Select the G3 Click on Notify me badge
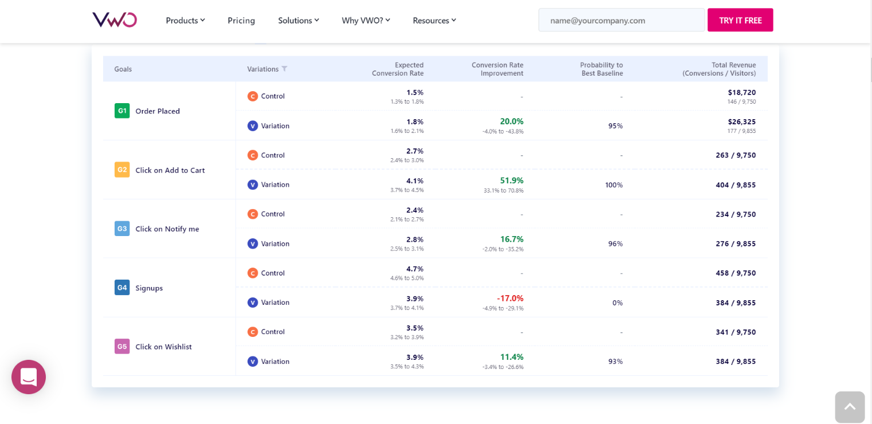872x424 pixels. point(121,228)
